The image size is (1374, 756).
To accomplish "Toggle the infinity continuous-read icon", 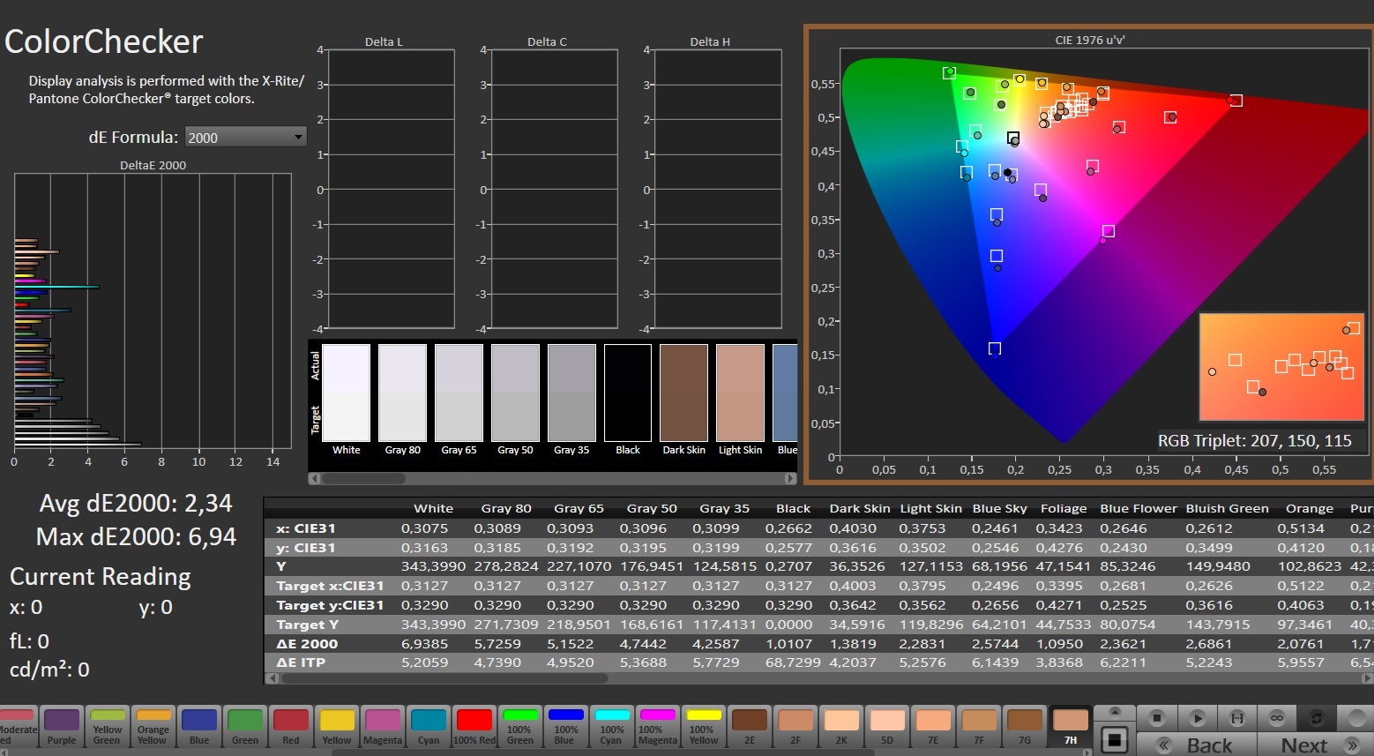I will pos(1276,718).
